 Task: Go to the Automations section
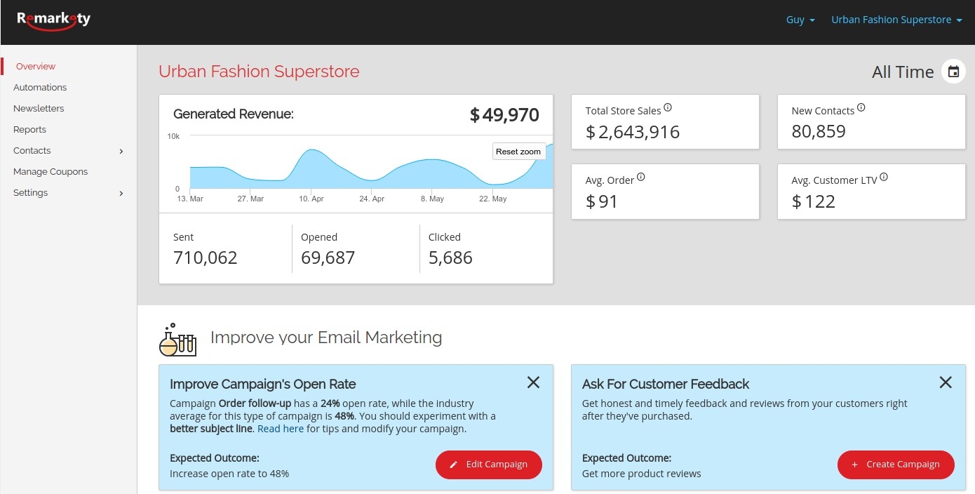pyautogui.click(x=40, y=87)
